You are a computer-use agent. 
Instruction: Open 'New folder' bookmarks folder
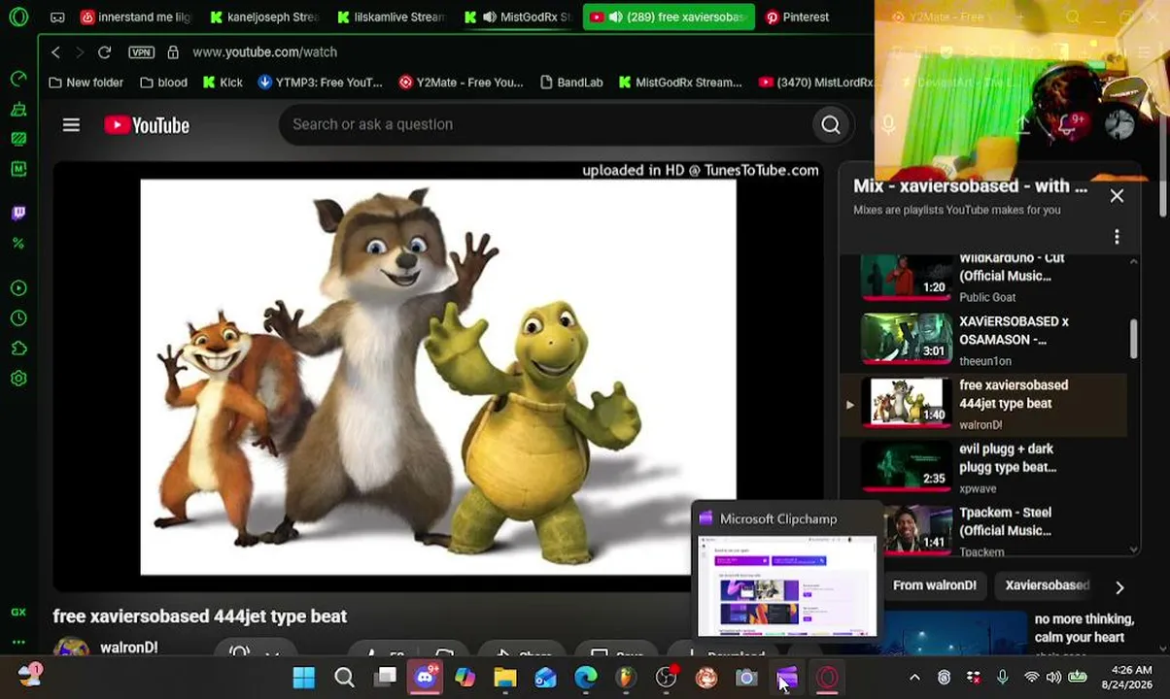click(86, 83)
